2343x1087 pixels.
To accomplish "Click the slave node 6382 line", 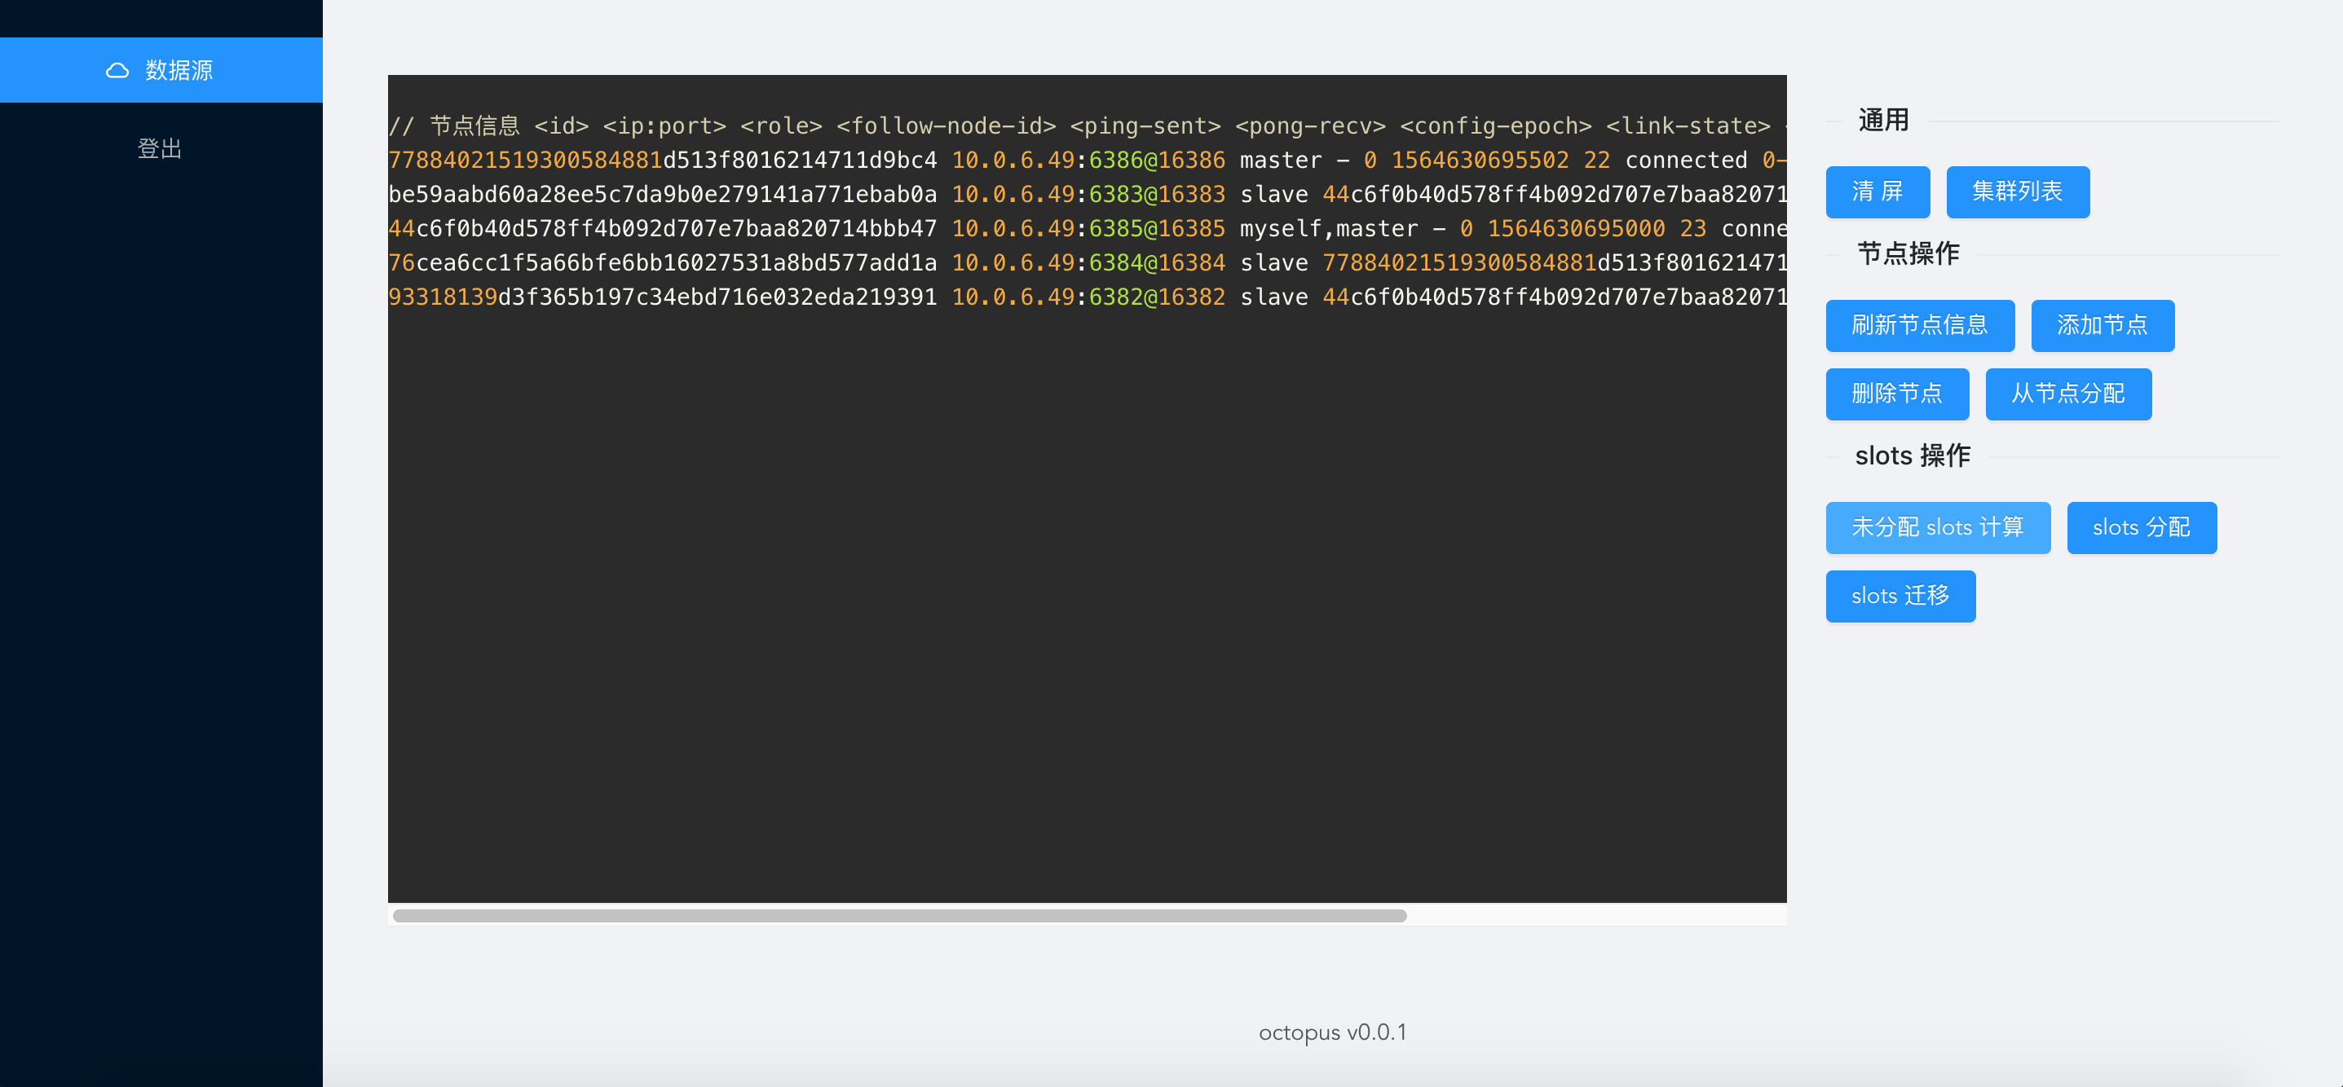I will click(1086, 297).
